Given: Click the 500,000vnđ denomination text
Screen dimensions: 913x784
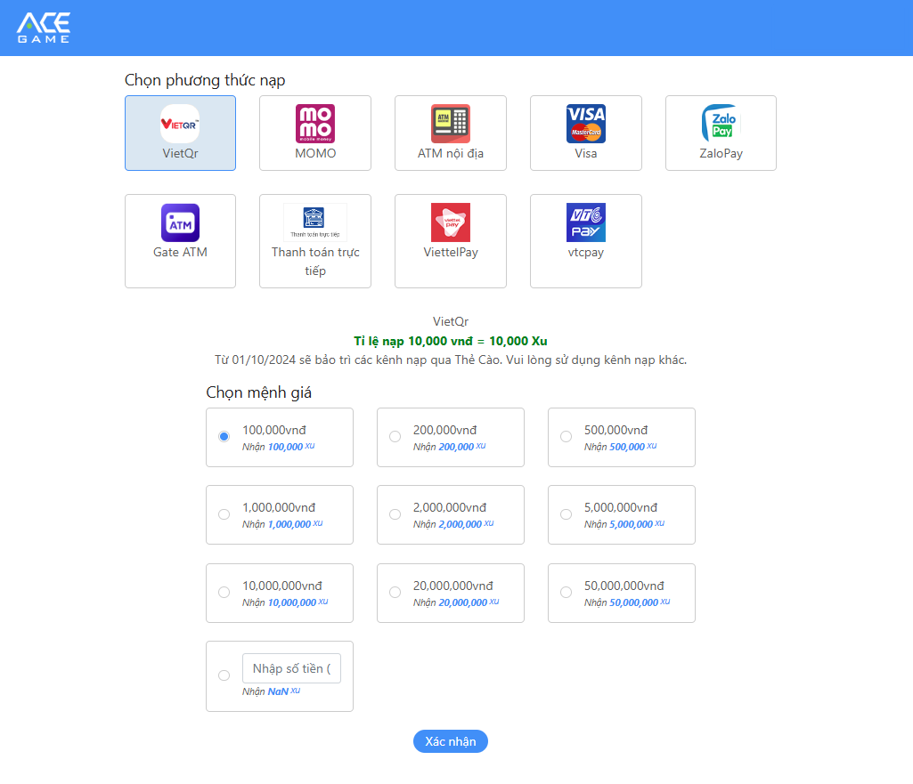Looking at the screenshot, I should (616, 430).
